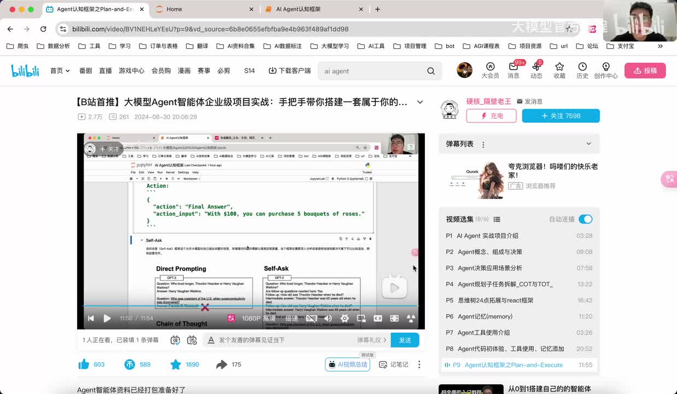
Task: Open danmaku font style options
Action: click(x=211, y=340)
